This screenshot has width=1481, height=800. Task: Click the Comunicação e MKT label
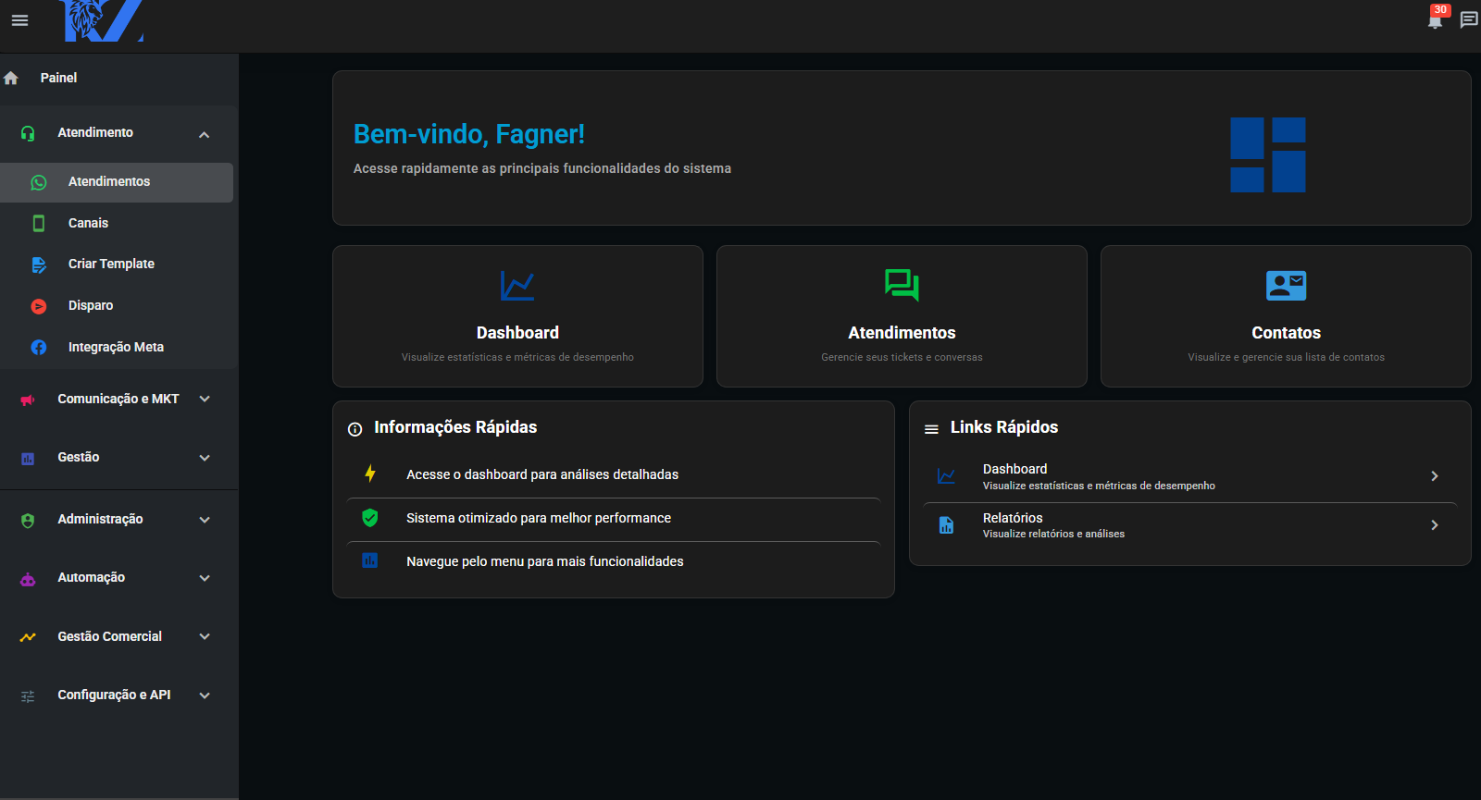pos(118,400)
